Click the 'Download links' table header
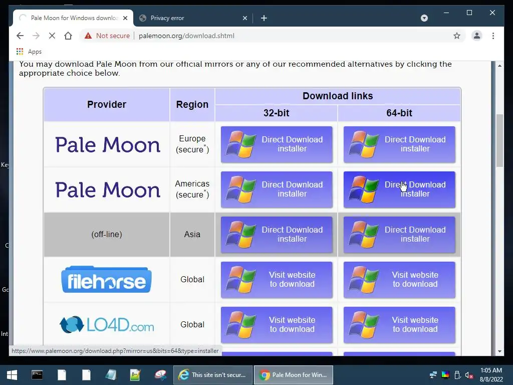Image resolution: width=513 pixels, height=385 pixels. pos(338,96)
